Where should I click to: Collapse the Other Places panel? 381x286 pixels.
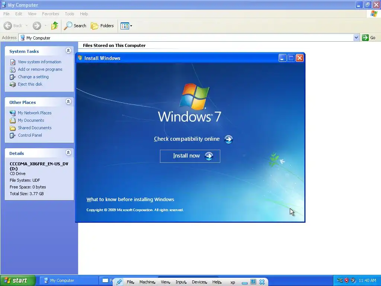pos(68,102)
